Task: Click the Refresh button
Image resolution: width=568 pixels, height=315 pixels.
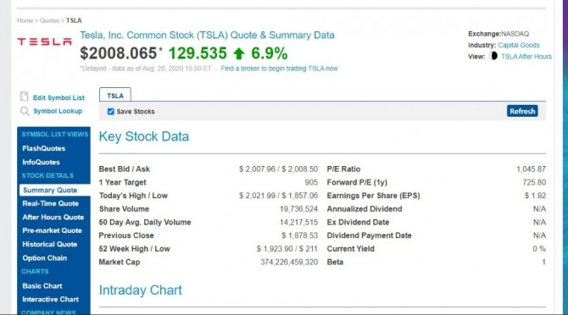Action: pyautogui.click(x=522, y=111)
